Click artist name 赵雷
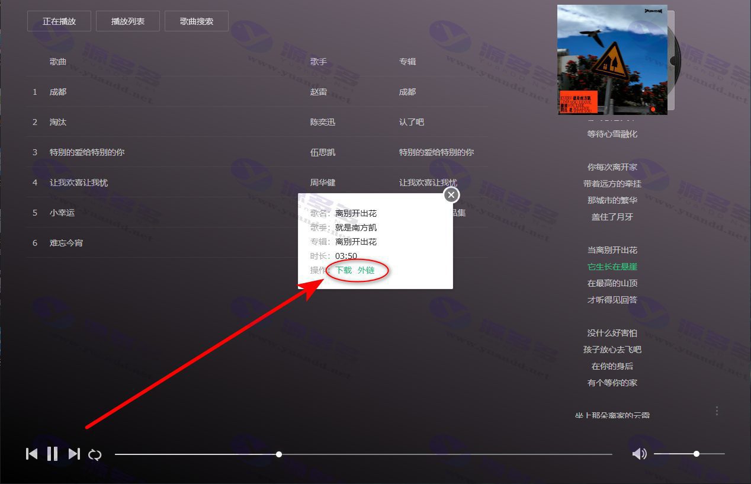Image resolution: width=751 pixels, height=484 pixels. (319, 92)
